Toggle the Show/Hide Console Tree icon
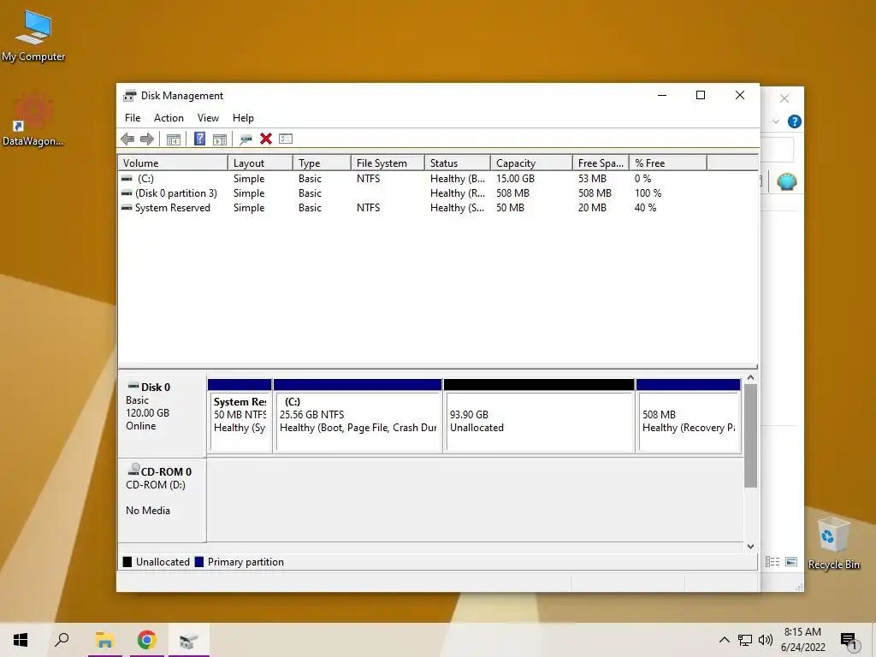Screen dimensions: 876x657 click(x=173, y=139)
